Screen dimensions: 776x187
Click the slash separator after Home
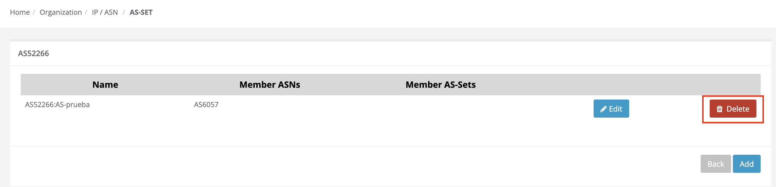[34, 12]
